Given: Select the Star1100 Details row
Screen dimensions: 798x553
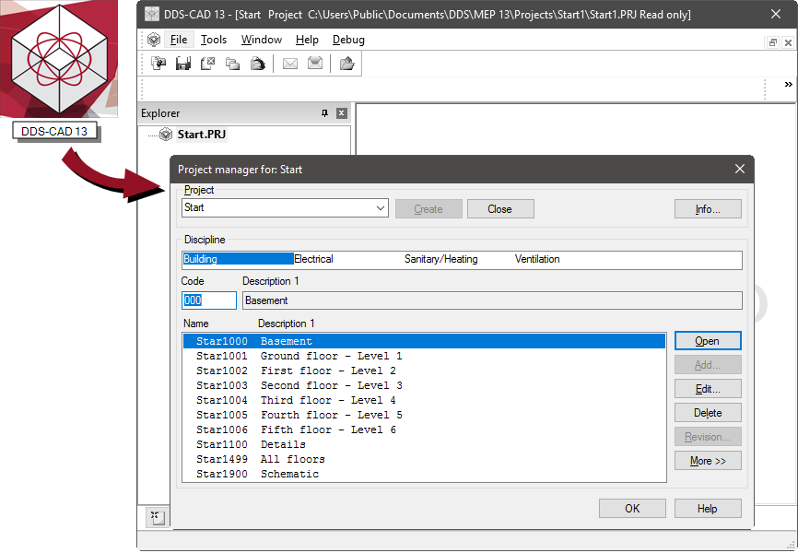Looking at the screenshot, I should pyautogui.click(x=424, y=444).
